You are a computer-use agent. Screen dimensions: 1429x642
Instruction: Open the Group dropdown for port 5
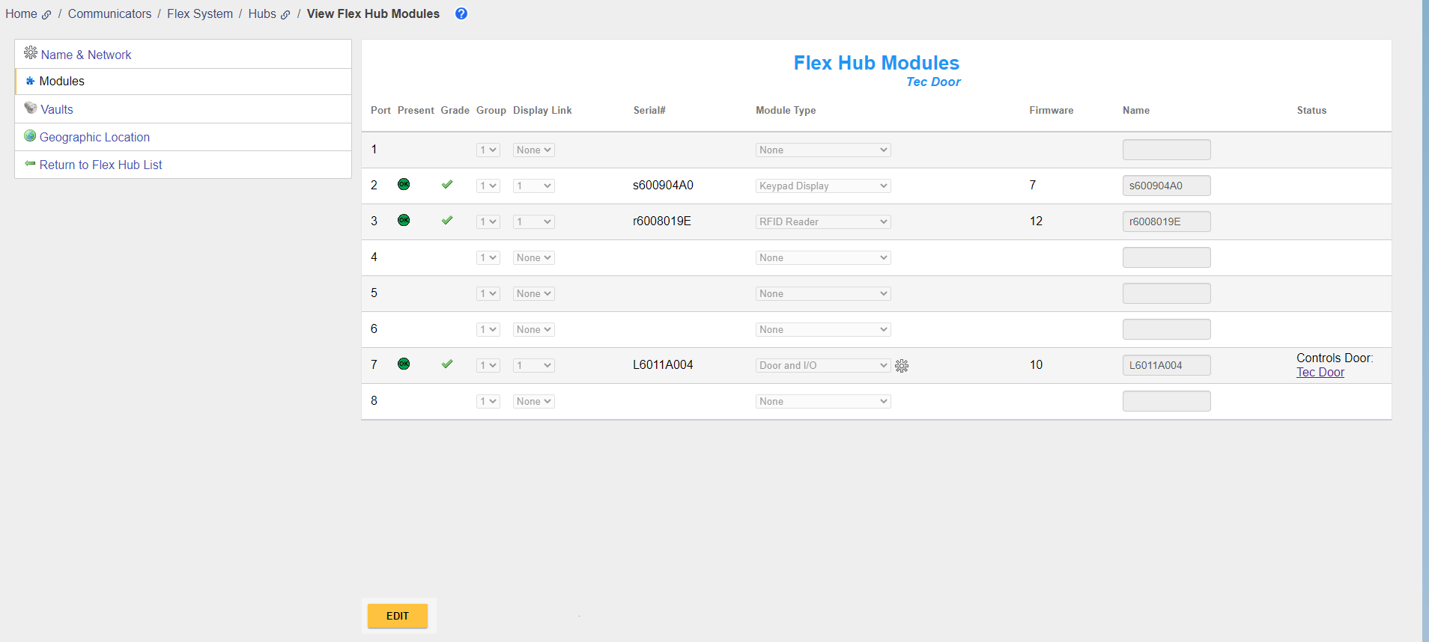tap(488, 294)
